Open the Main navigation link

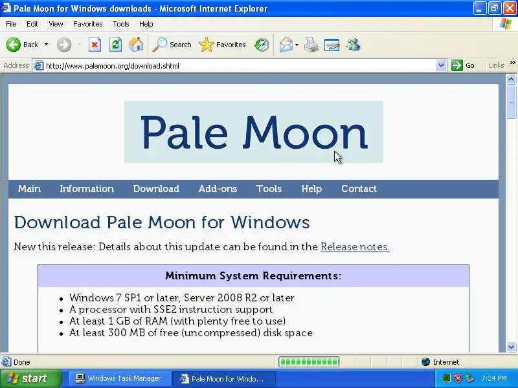[x=29, y=189]
